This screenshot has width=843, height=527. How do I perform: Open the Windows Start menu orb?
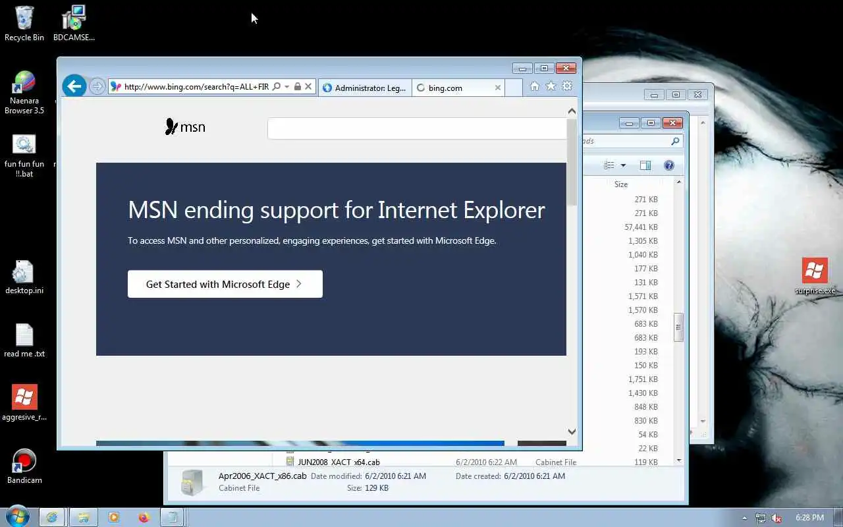tap(18, 516)
